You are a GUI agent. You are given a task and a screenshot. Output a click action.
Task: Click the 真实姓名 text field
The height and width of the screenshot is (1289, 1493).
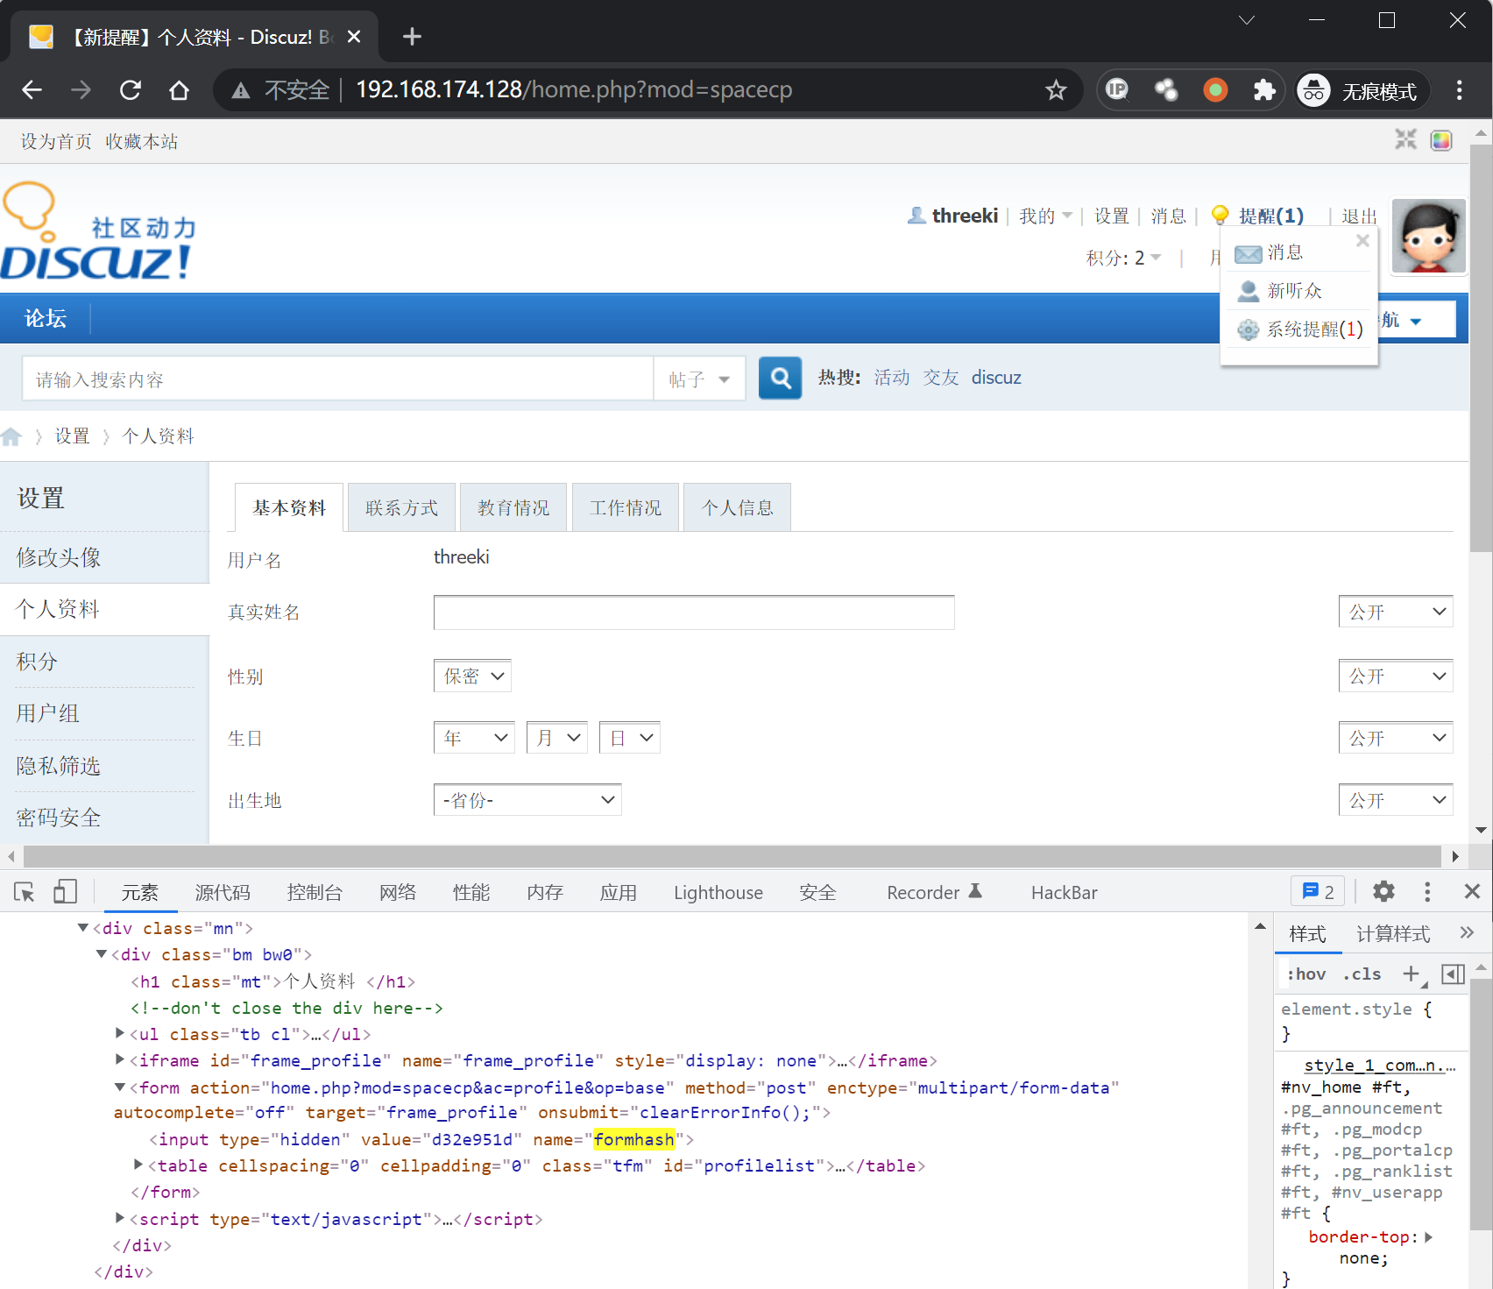click(693, 613)
